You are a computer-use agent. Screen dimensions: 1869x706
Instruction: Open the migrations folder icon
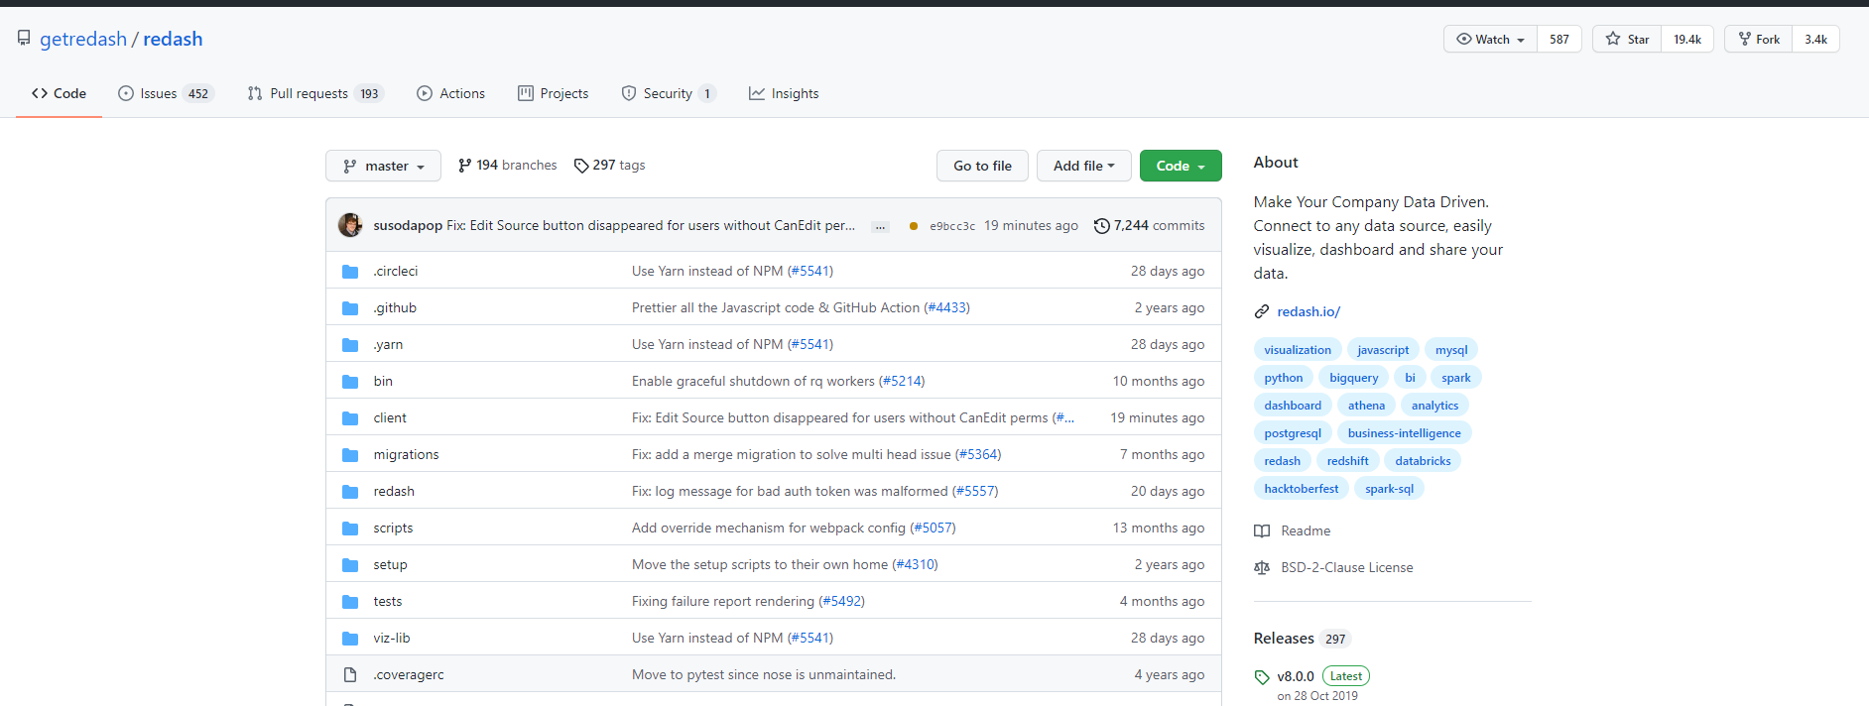pos(350,455)
